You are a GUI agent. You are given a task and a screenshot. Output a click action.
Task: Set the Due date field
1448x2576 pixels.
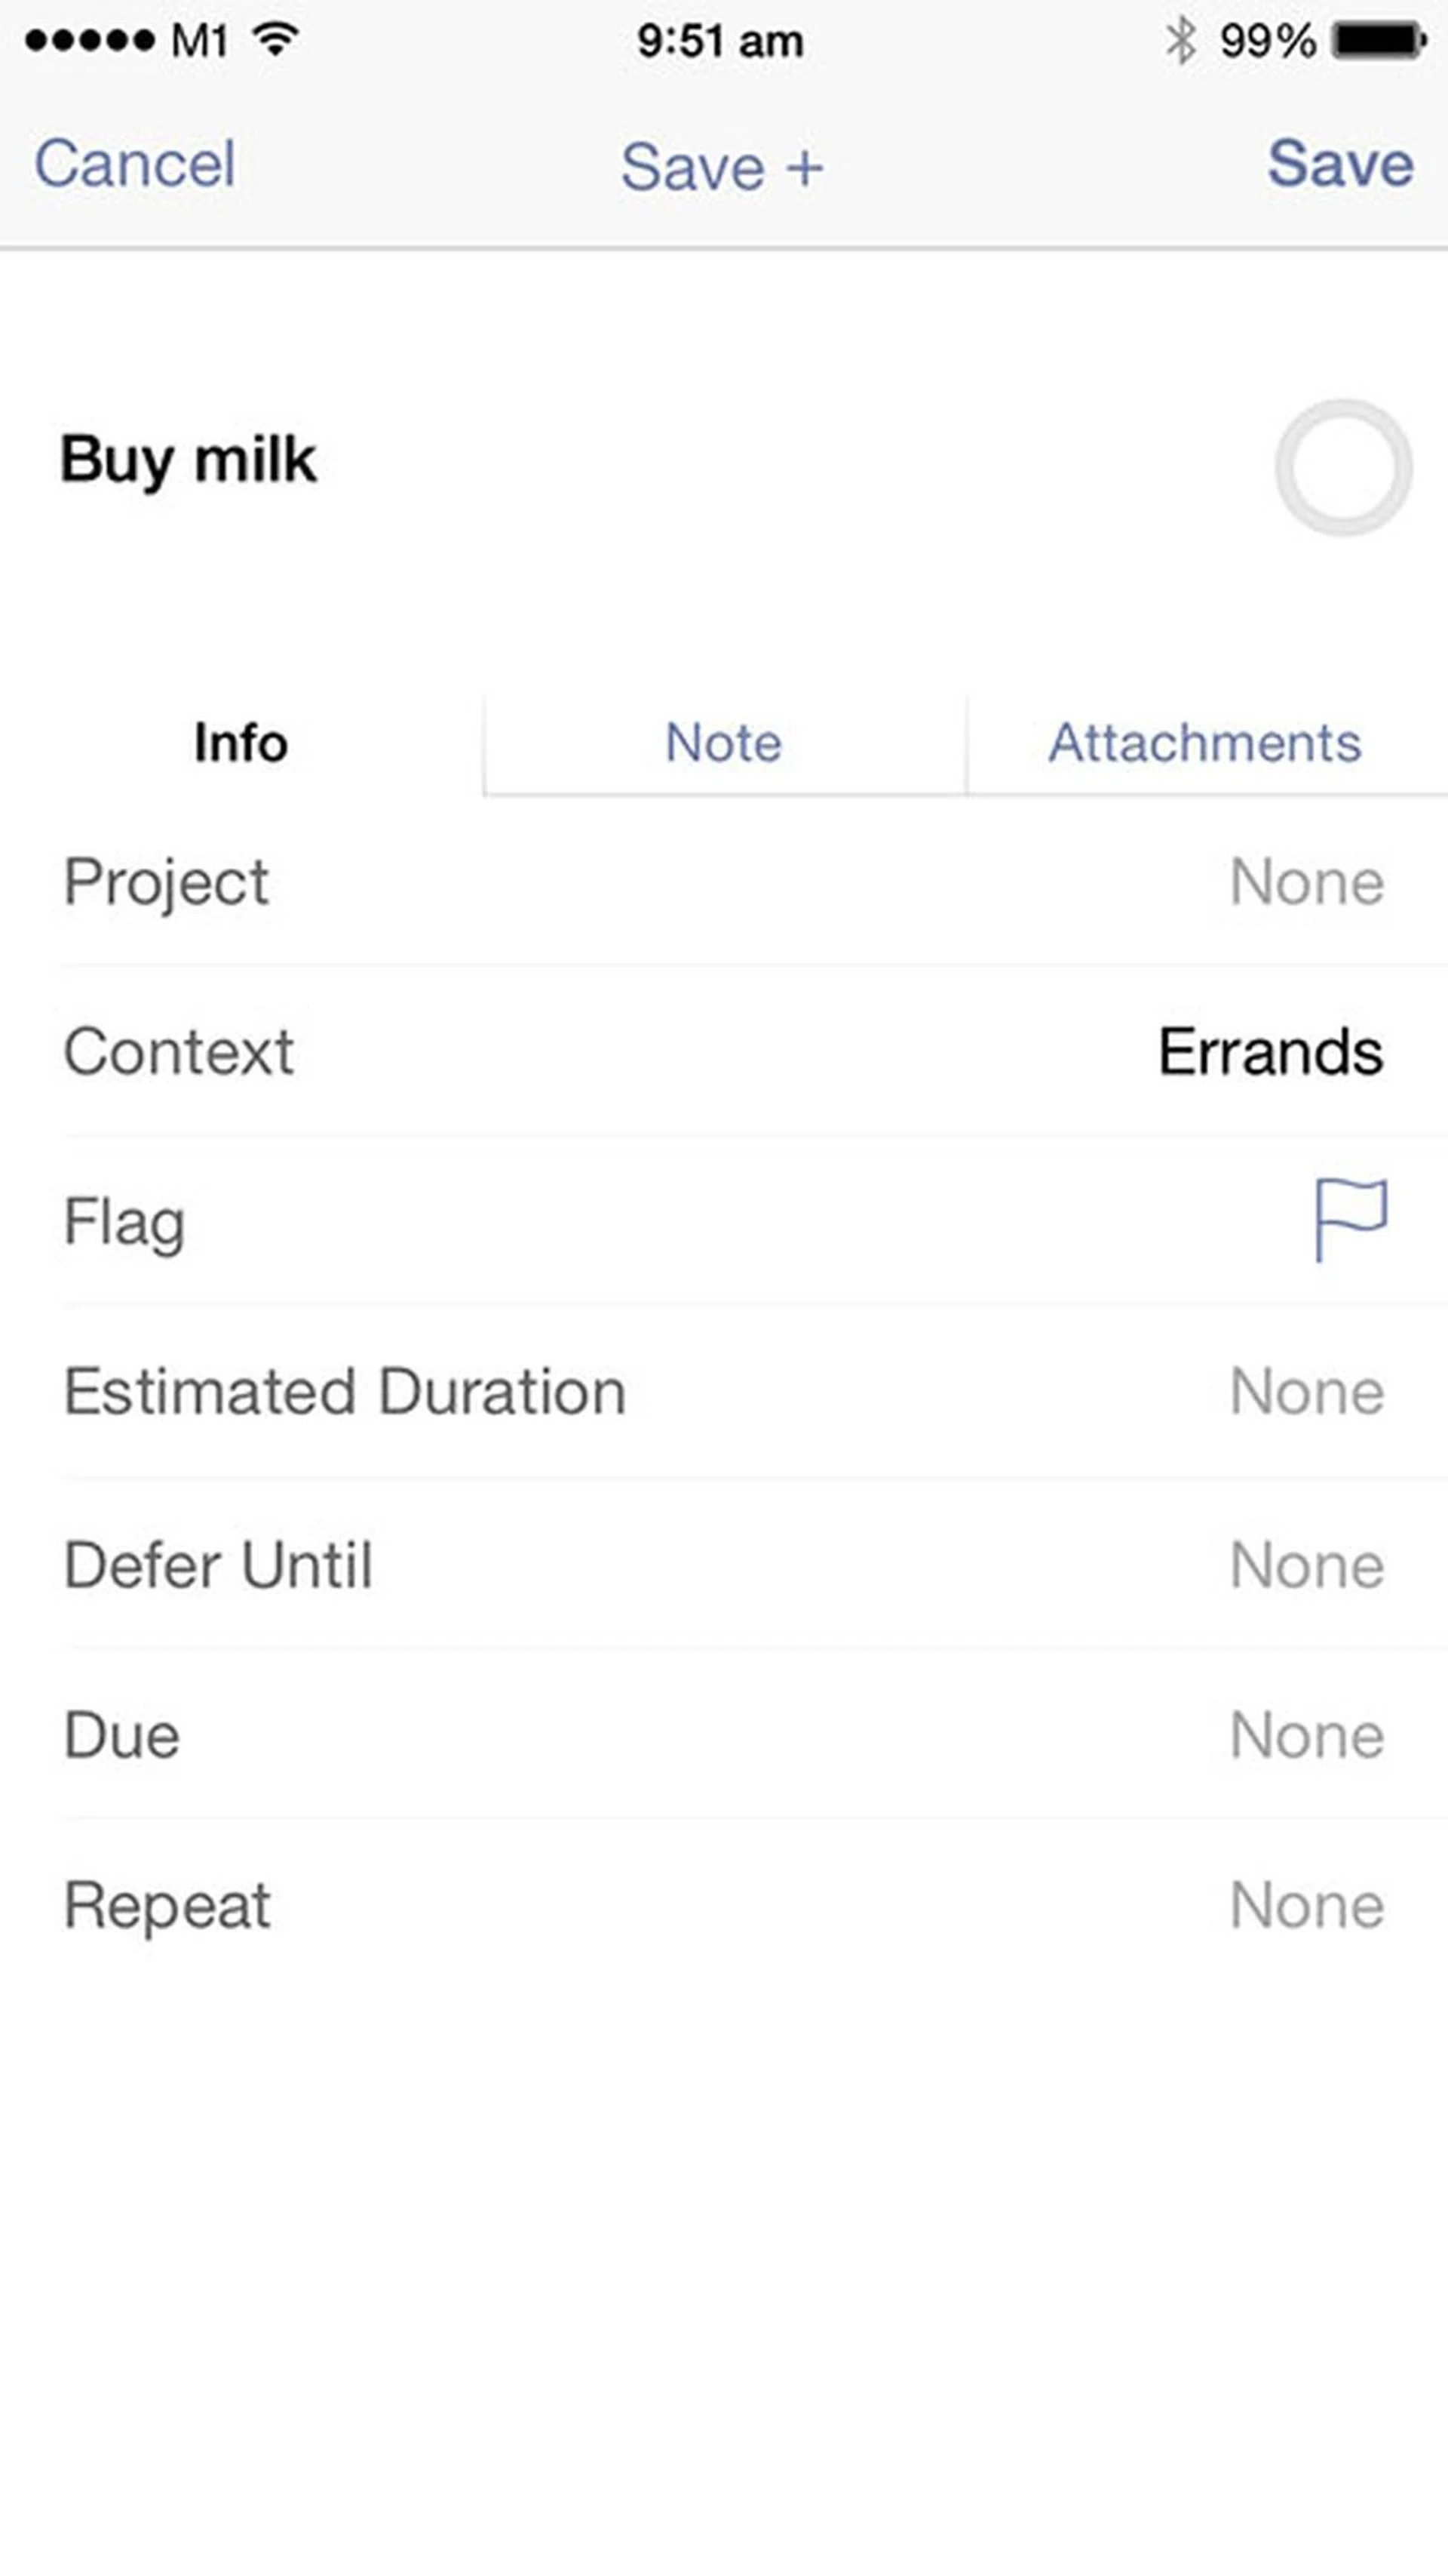tap(723, 1735)
